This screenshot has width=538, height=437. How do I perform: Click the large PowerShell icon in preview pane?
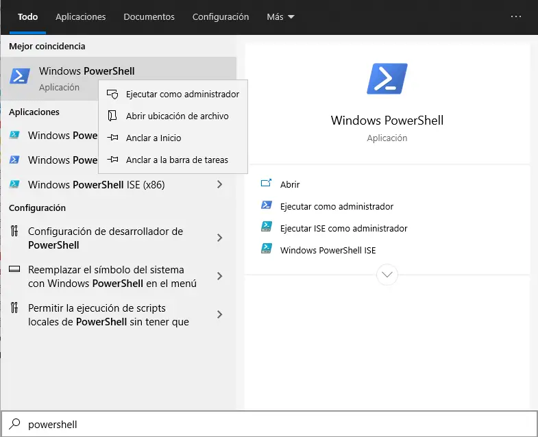point(387,79)
